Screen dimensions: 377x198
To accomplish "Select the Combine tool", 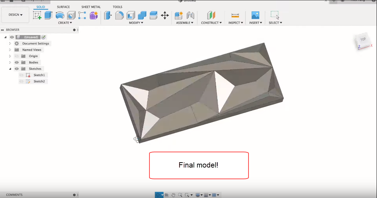I will click(142, 15).
